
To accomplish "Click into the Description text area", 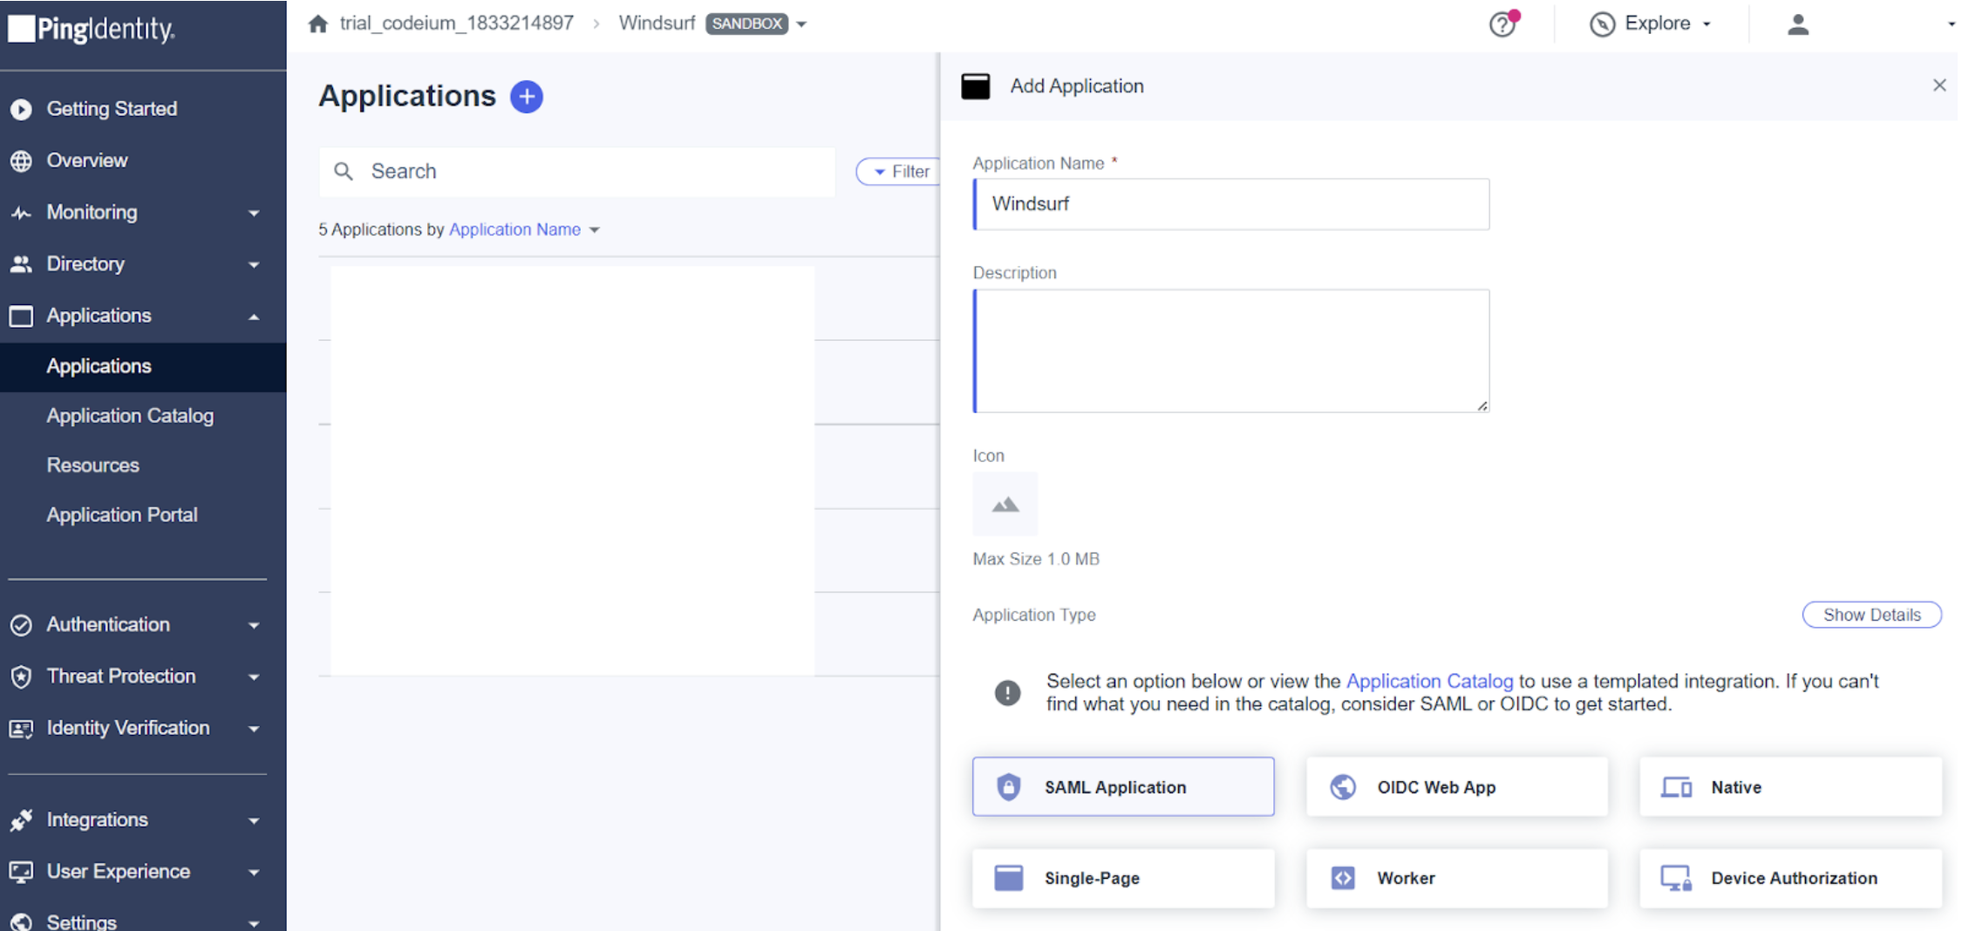I will [x=1231, y=350].
